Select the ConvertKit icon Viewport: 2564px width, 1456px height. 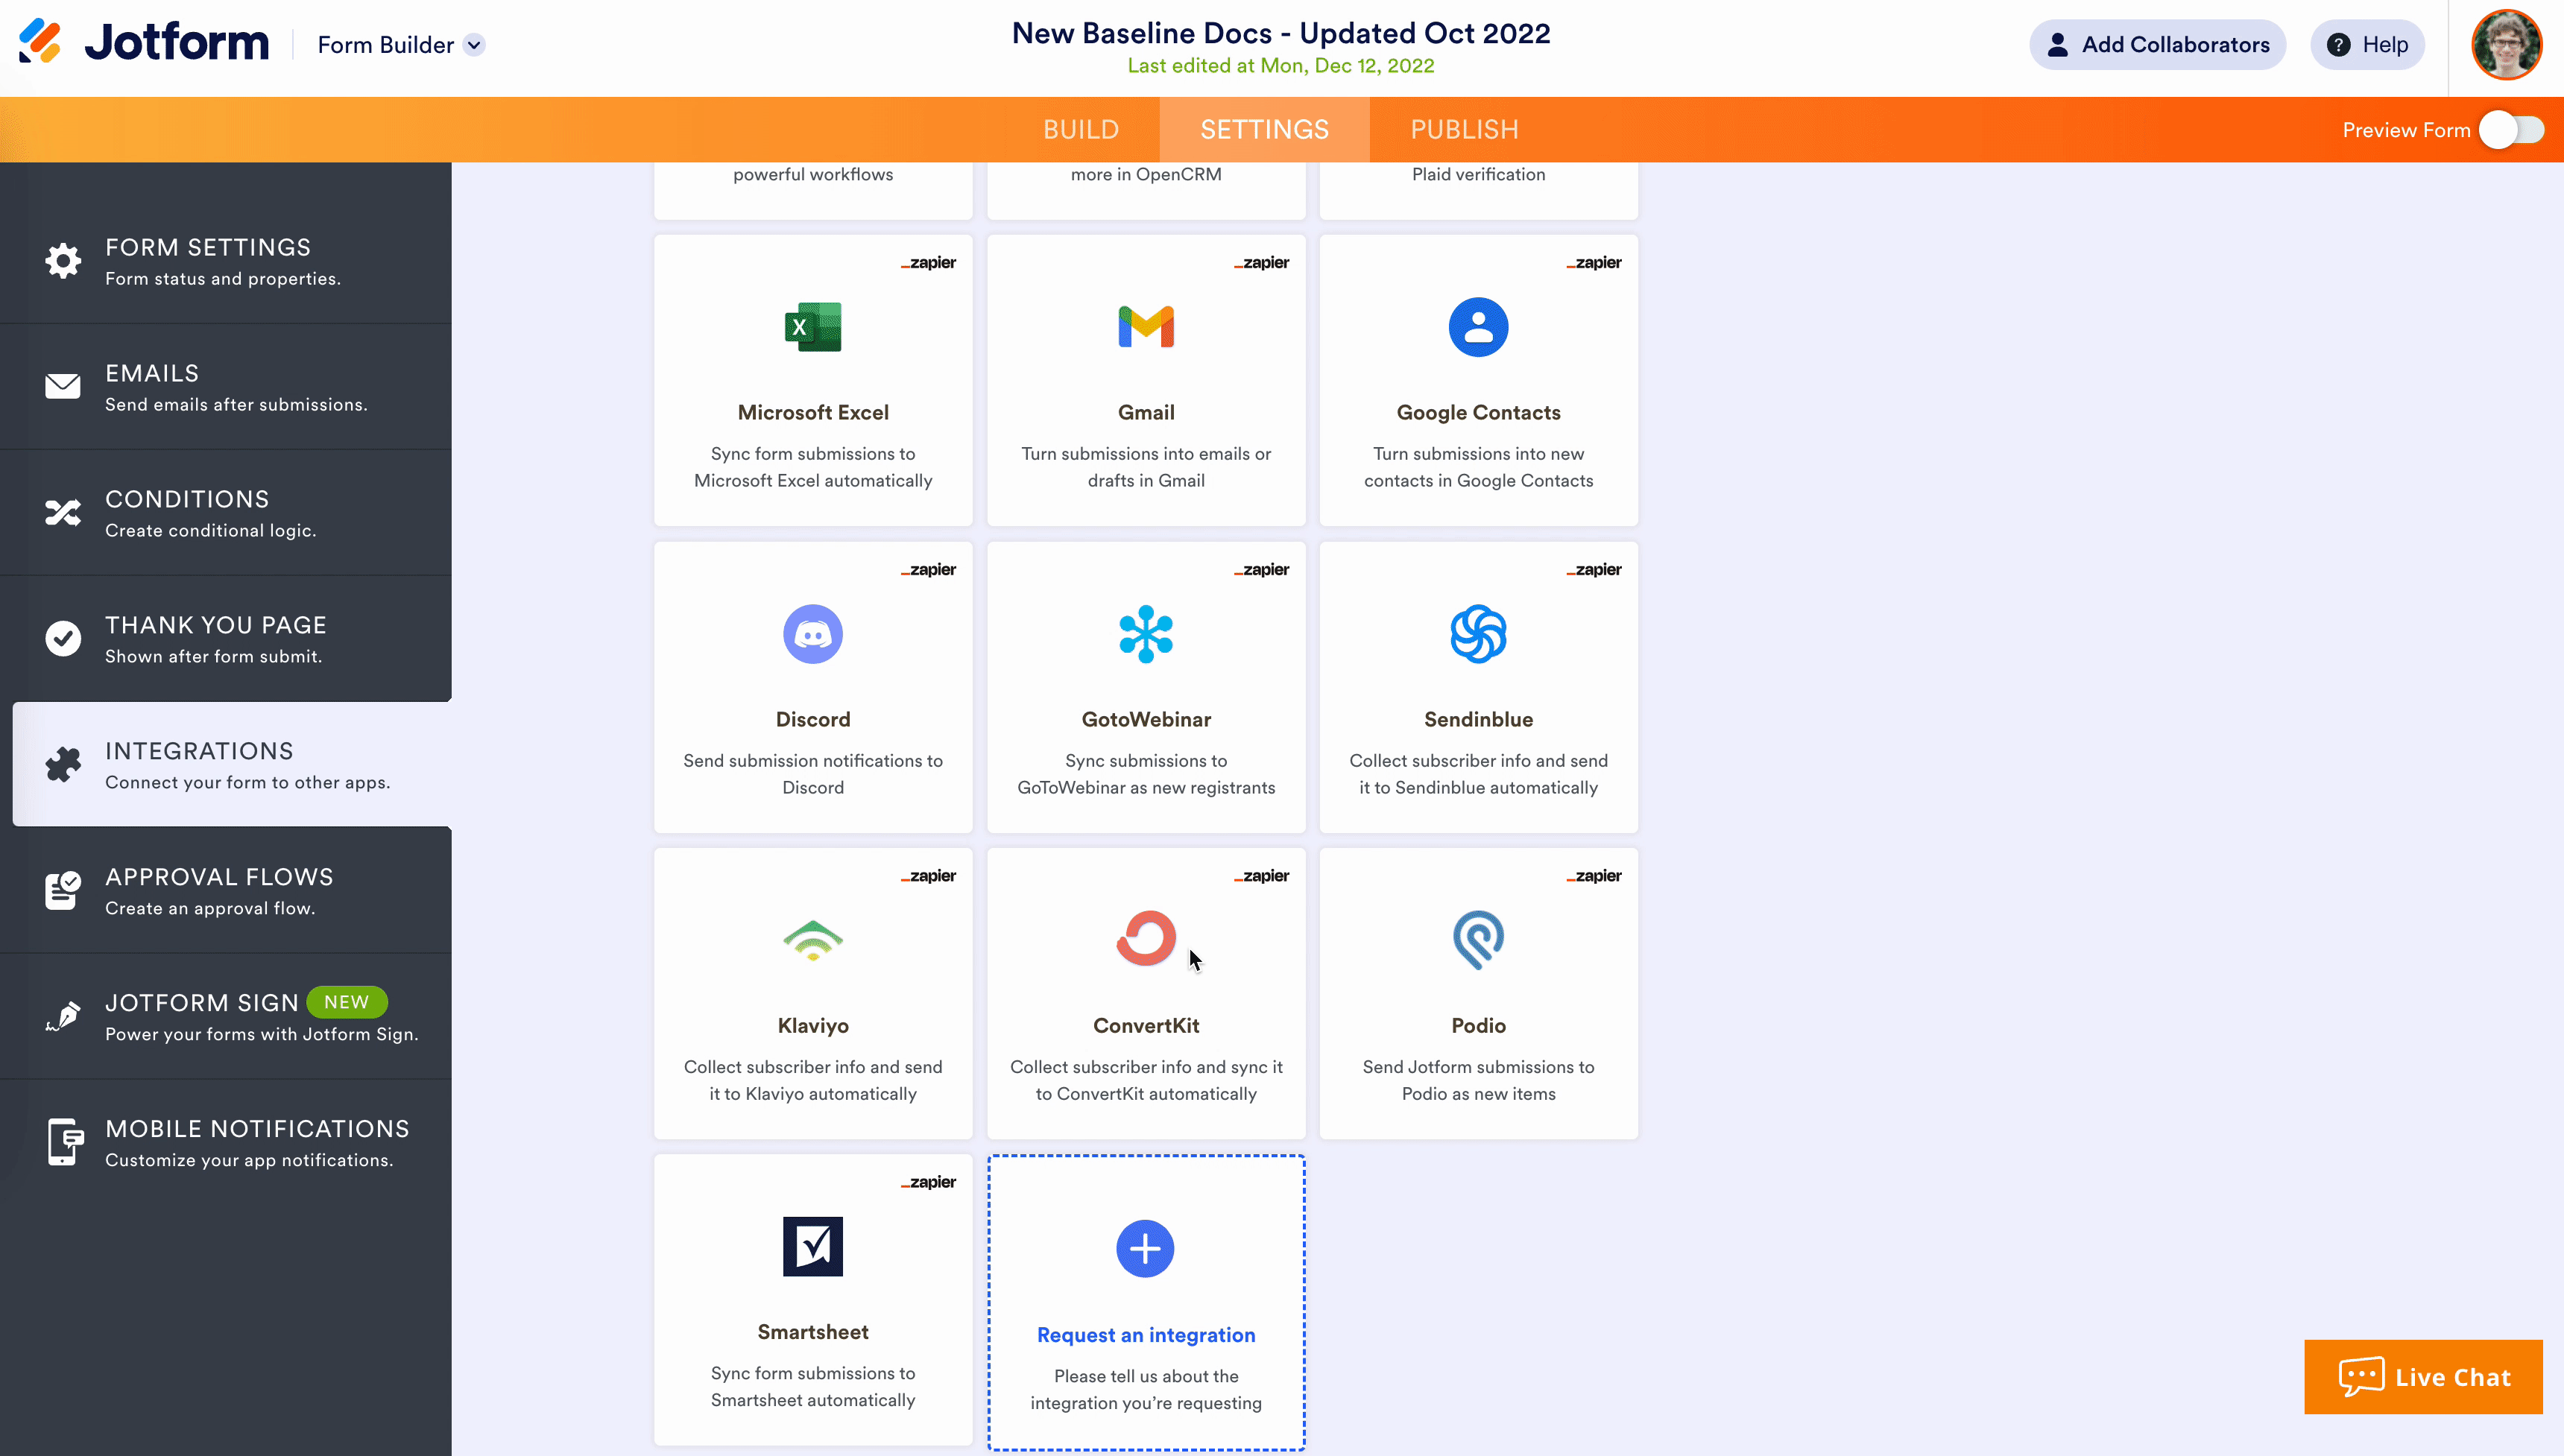click(1146, 938)
